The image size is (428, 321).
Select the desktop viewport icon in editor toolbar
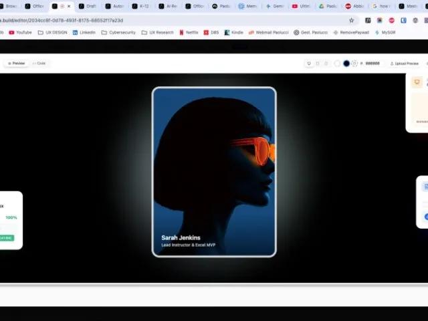click(x=309, y=64)
